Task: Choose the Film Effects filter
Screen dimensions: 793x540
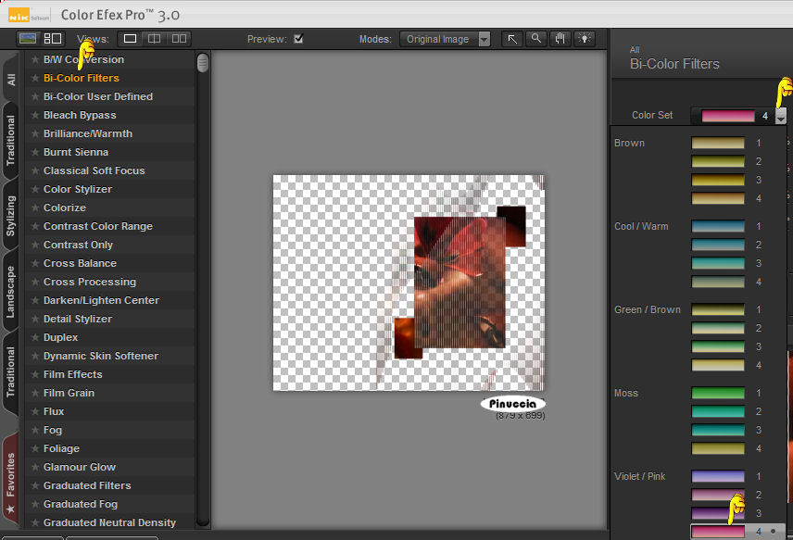Action: point(72,374)
